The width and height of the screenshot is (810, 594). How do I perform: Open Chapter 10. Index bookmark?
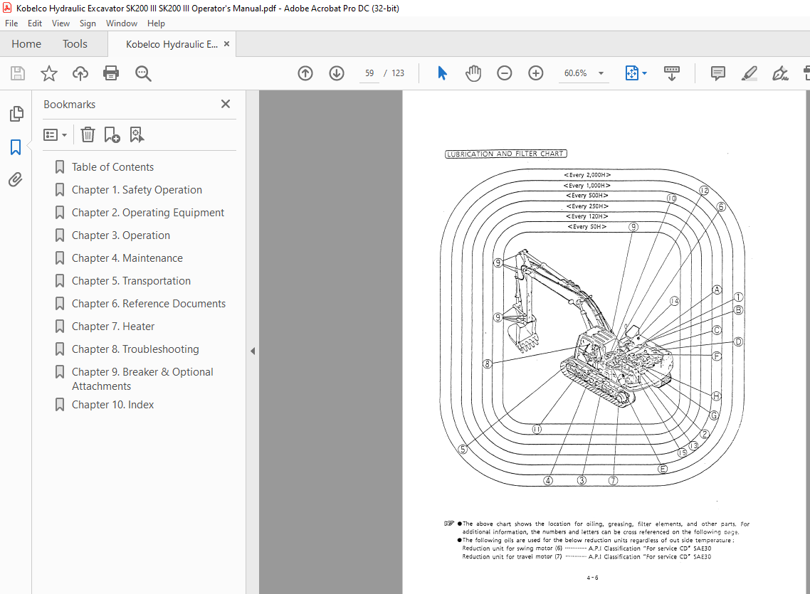point(112,405)
